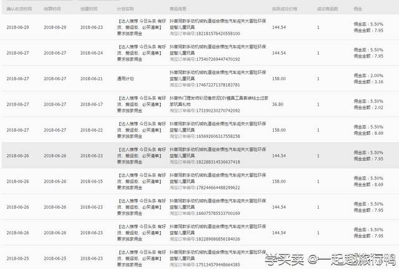Select order number 174672271378183781

click(x=218, y=84)
